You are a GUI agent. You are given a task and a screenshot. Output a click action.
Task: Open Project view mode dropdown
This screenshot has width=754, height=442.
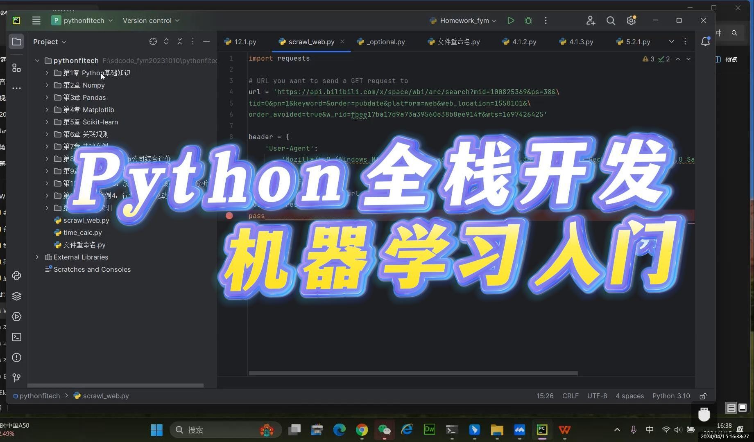pyautogui.click(x=50, y=42)
